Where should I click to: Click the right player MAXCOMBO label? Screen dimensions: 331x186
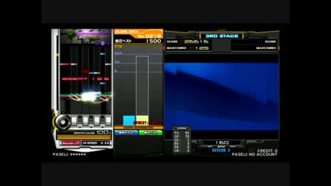pos(266,48)
